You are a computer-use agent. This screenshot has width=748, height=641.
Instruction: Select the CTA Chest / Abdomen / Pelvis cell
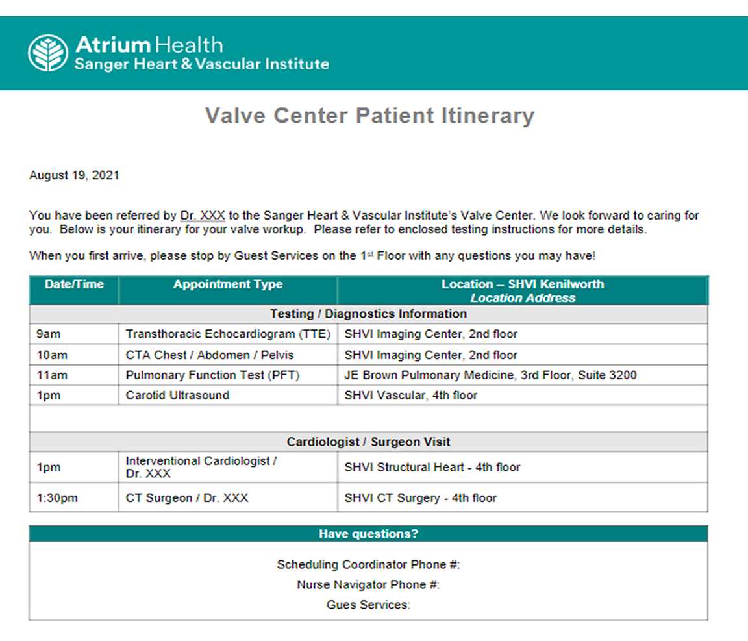click(x=210, y=355)
